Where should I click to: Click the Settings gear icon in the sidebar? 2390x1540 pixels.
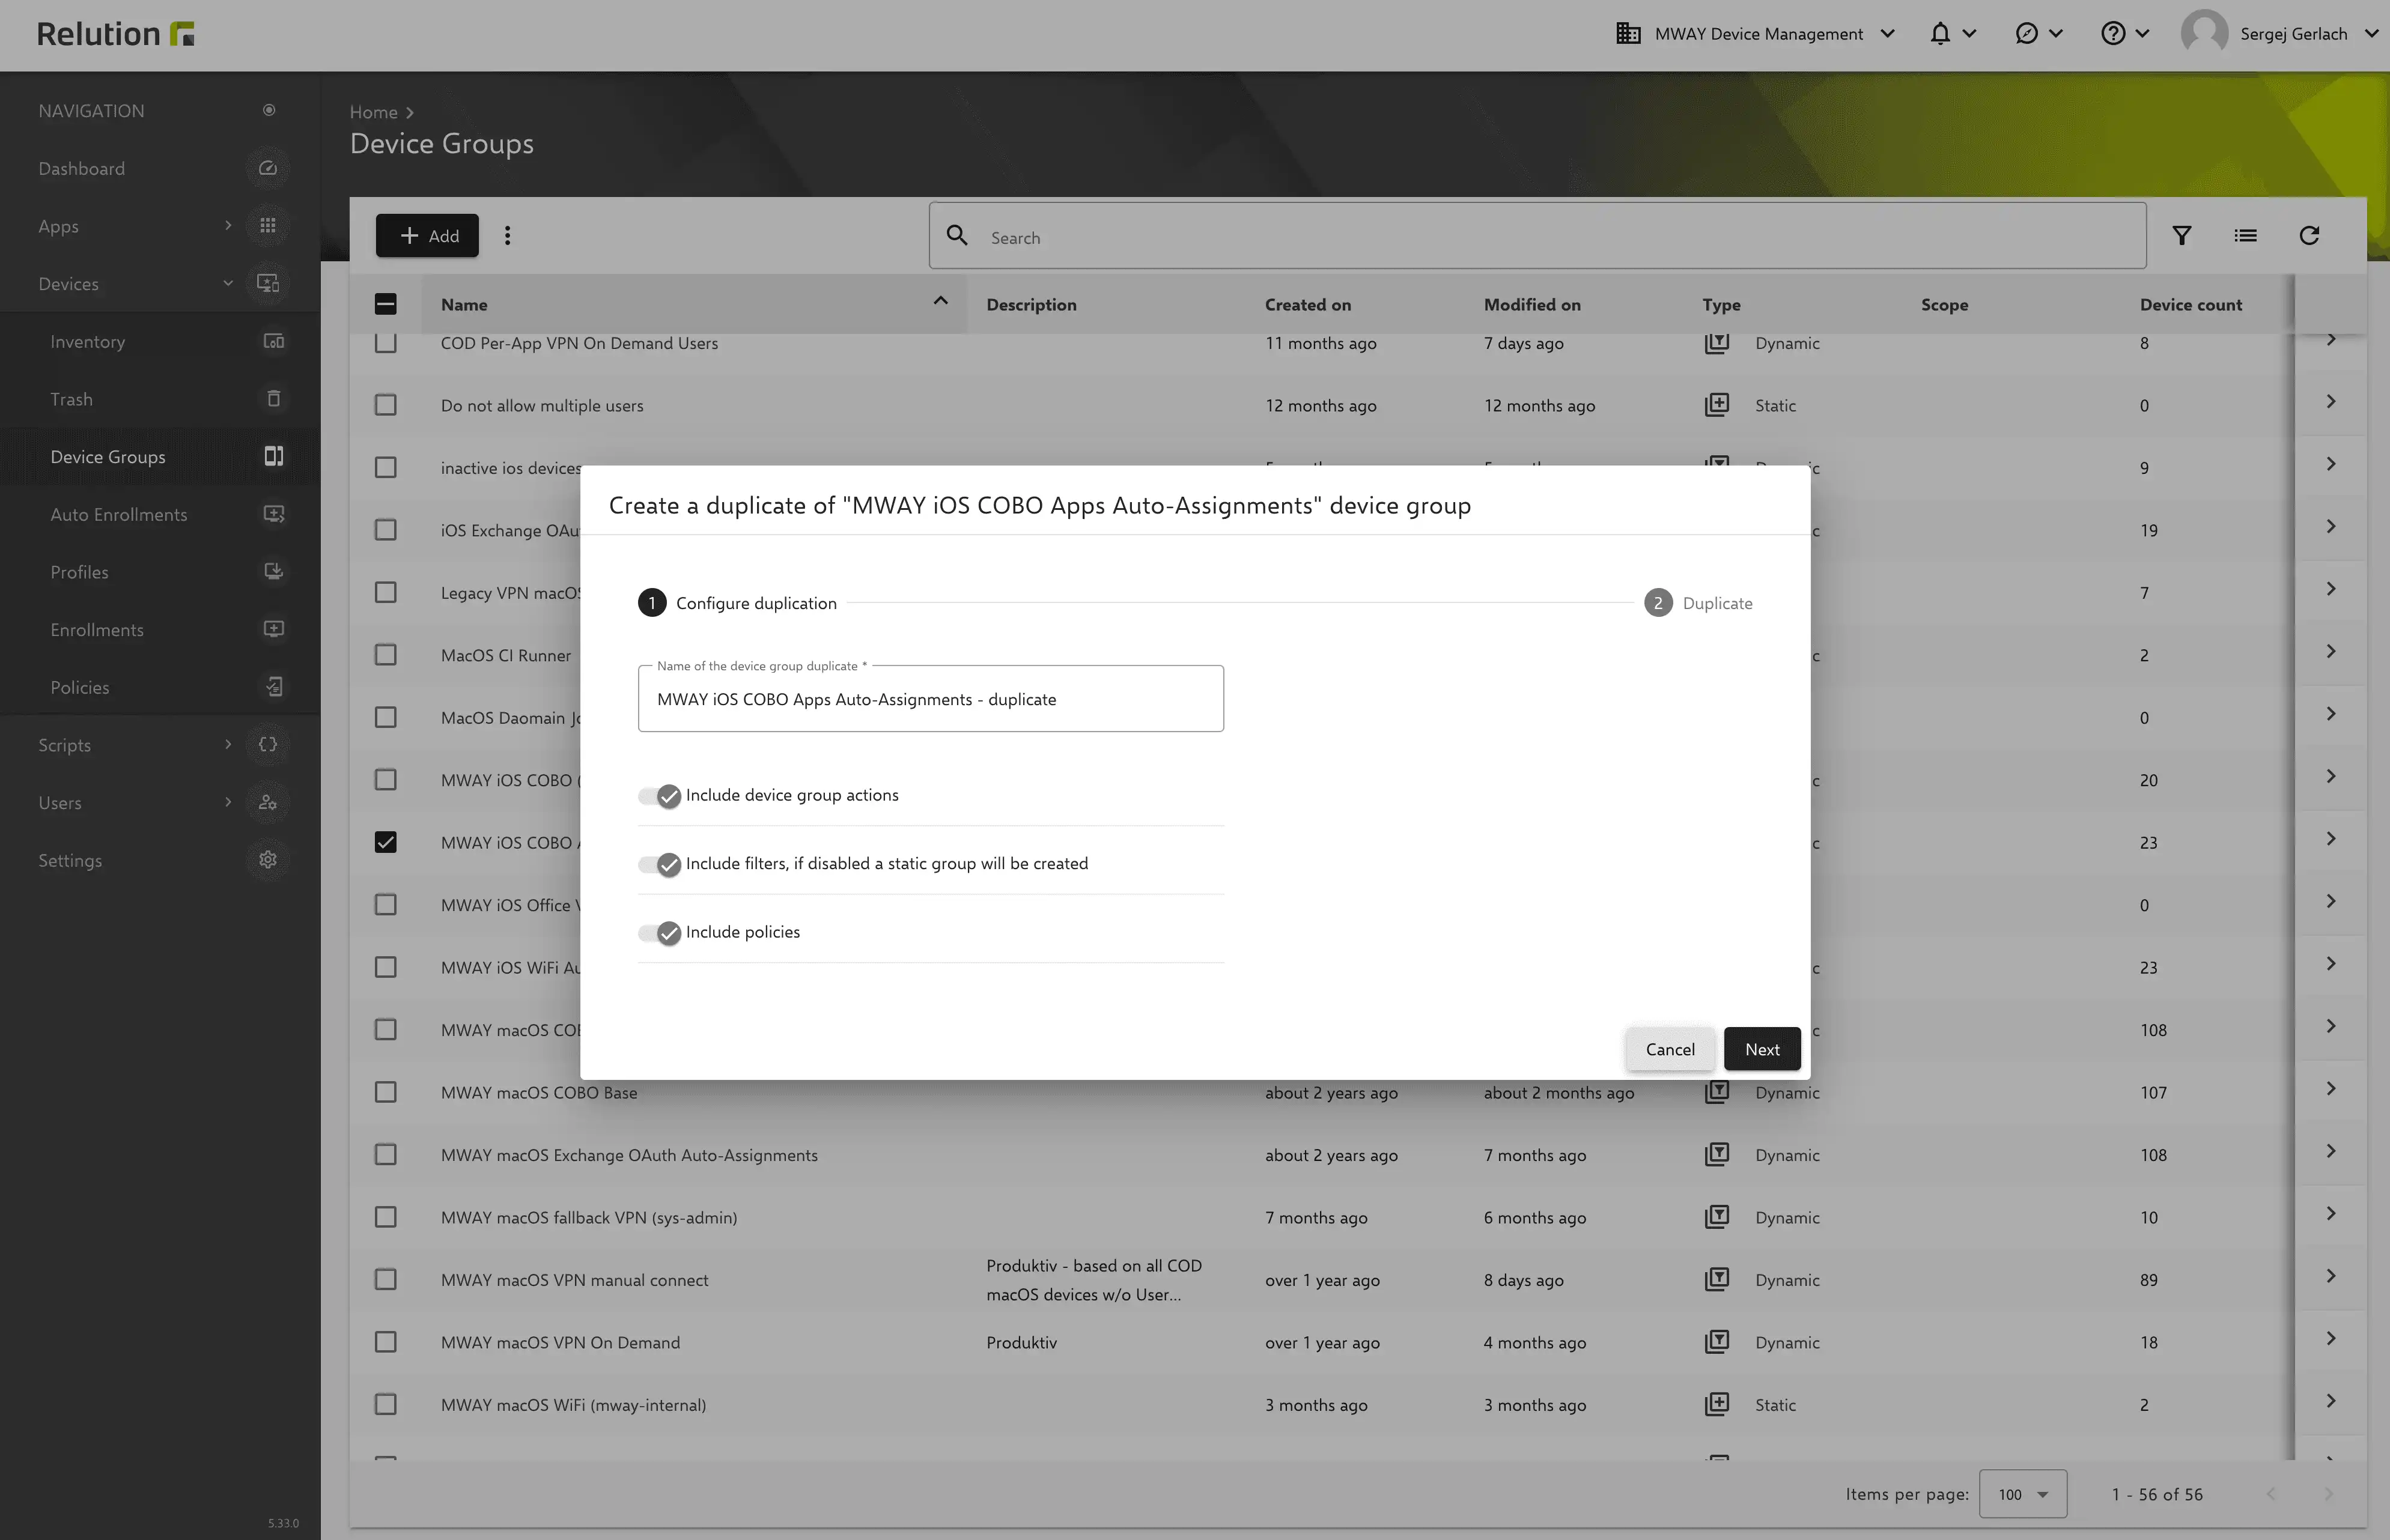pos(268,860)
